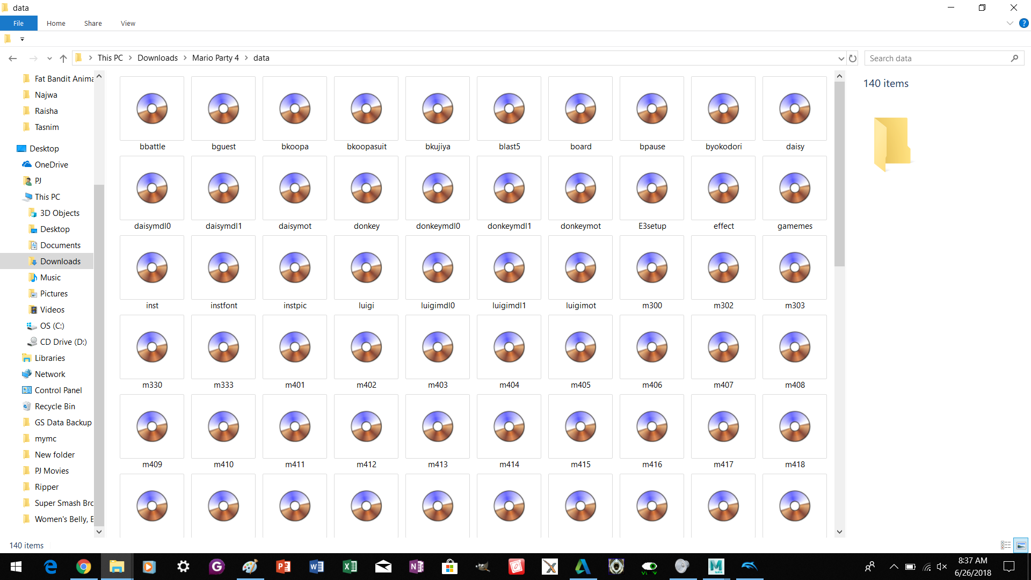Go back to previous folder
The height and width of the screenshot is (580, 1031).
pos(13,58)
